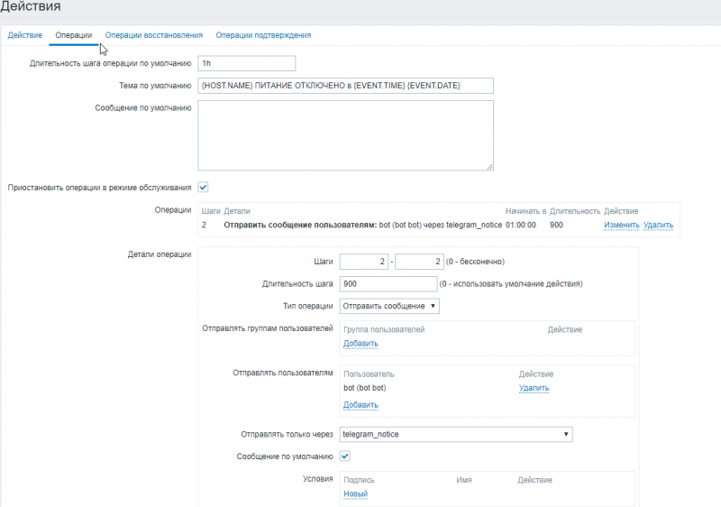Click Добавить under the users list
This screenshot has width=721, height=507.
(x=360, y=405)
